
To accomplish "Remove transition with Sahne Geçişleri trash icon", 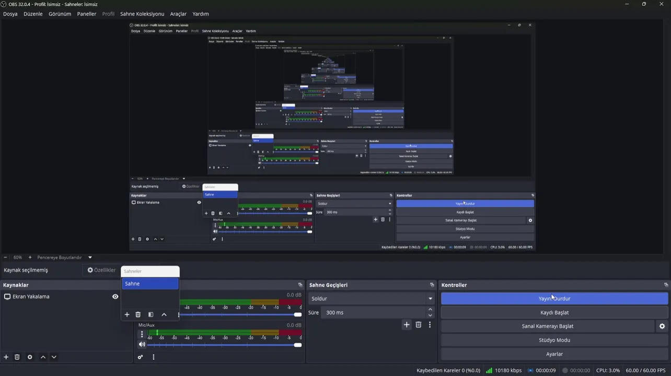I will point(418,325).
